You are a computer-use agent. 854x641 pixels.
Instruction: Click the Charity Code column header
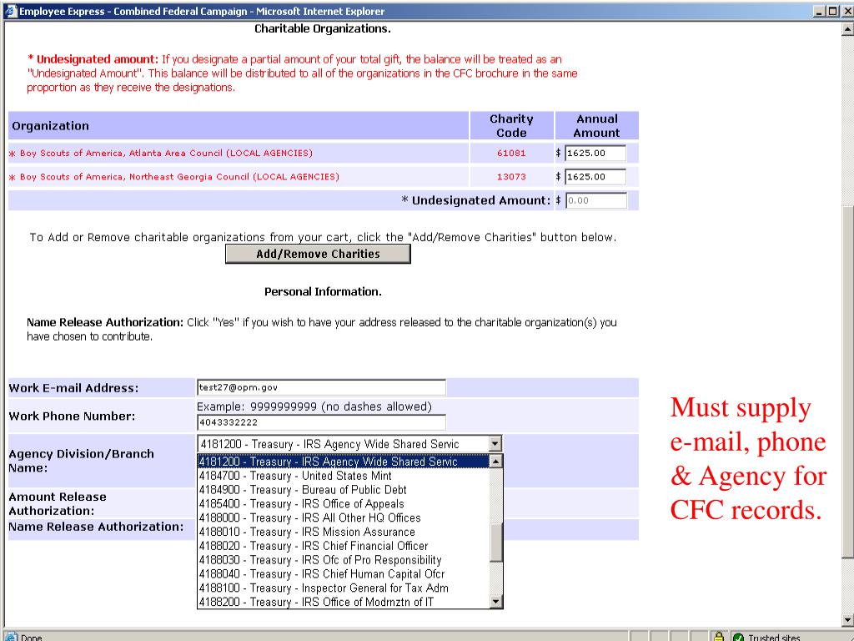point(511,126)
